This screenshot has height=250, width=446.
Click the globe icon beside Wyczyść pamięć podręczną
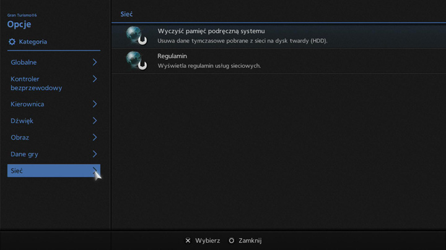coord(136,35)
